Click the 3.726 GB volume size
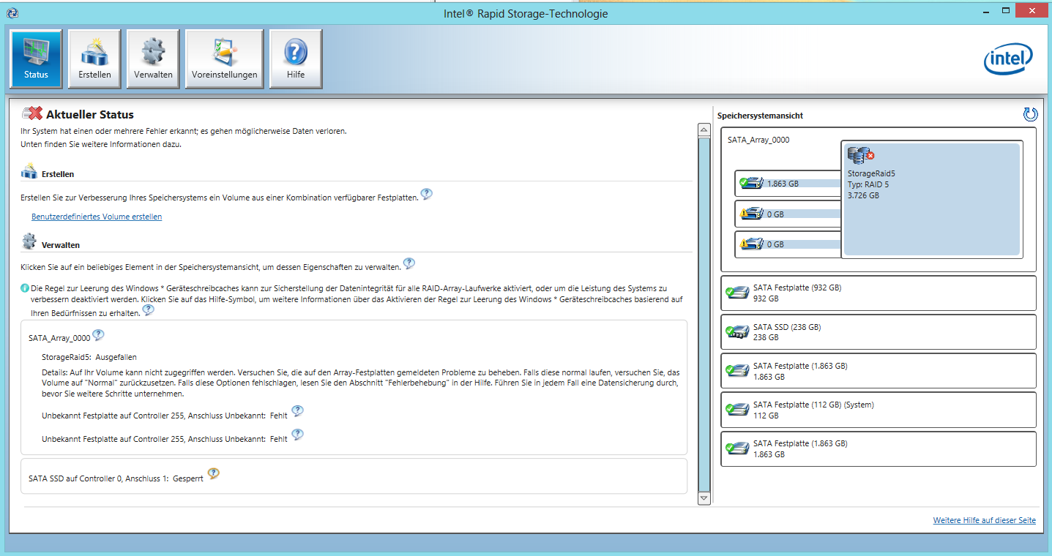 863,195
